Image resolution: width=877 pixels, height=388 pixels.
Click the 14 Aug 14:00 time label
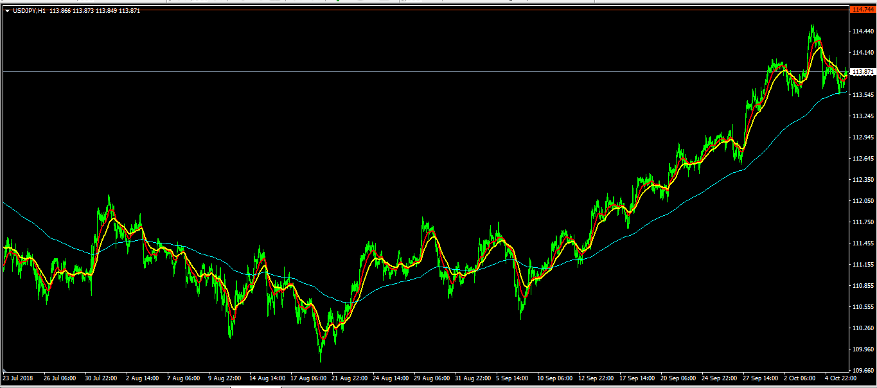coord(267,378)
